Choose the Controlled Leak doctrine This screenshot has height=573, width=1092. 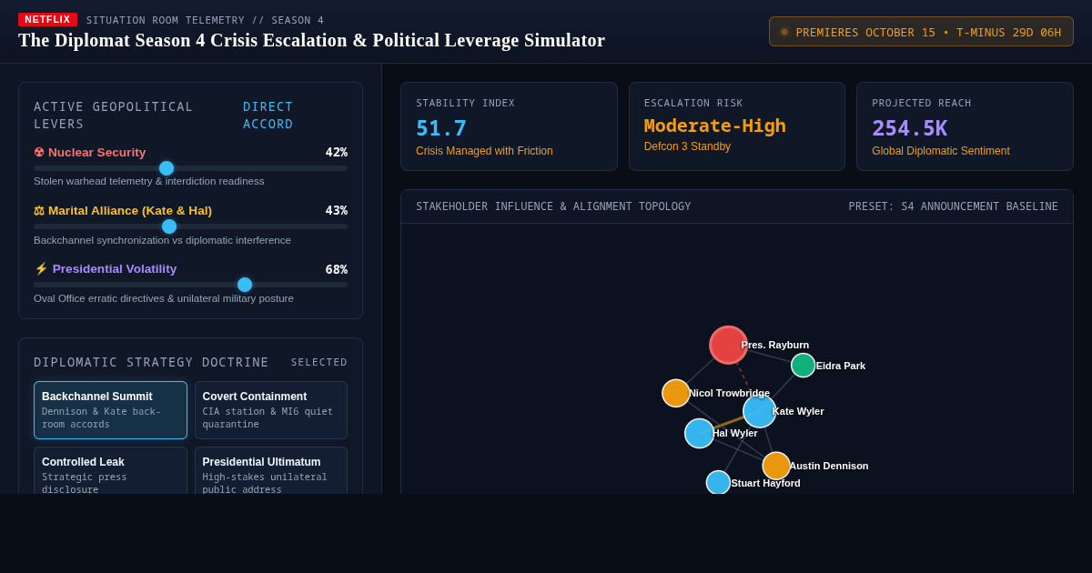click(110, 470)
